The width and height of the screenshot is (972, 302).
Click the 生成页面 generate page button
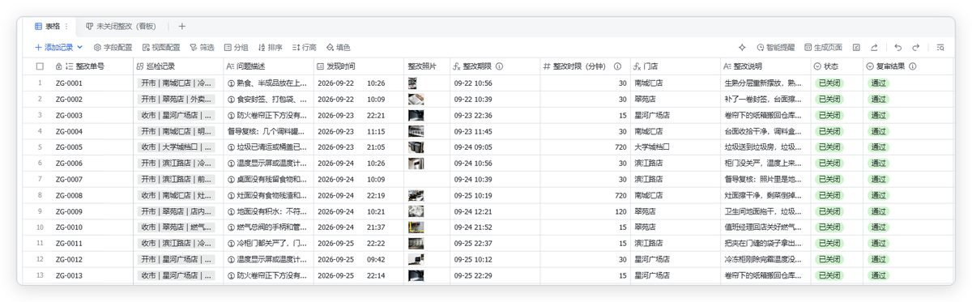(x=823, y=48)
